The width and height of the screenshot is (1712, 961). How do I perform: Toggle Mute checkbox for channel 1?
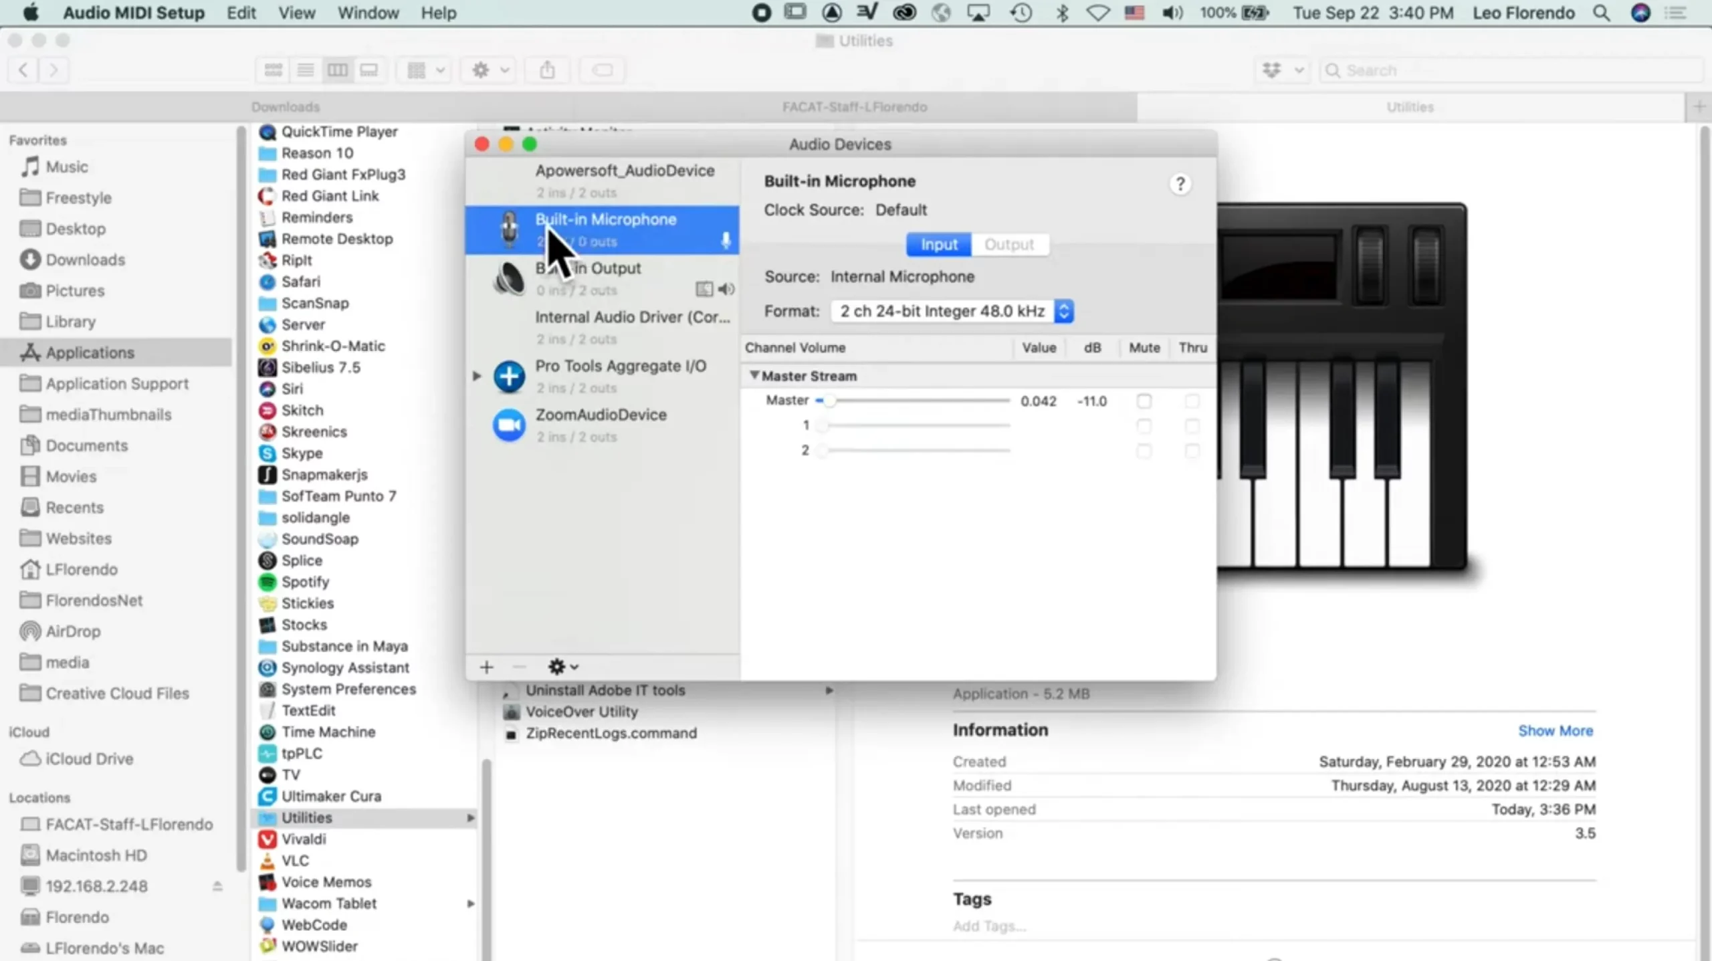coord(1144,426)
